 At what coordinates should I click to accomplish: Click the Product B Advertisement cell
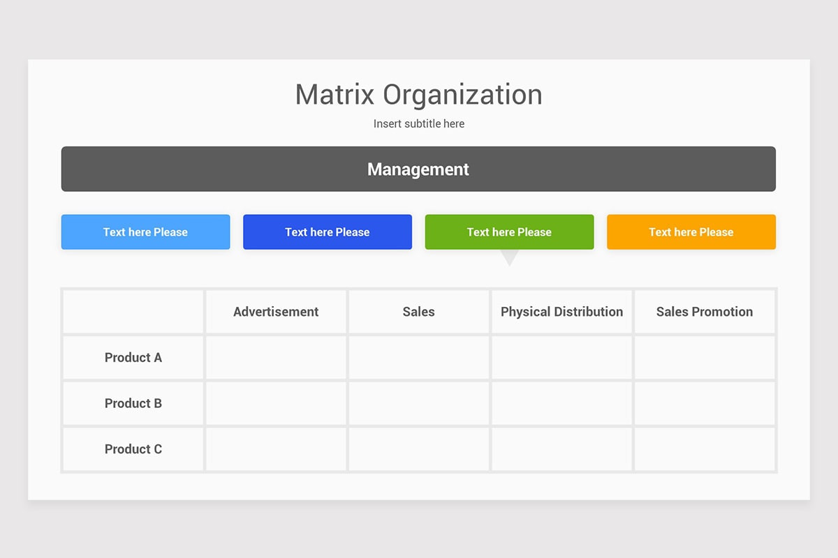pos(276,403)
